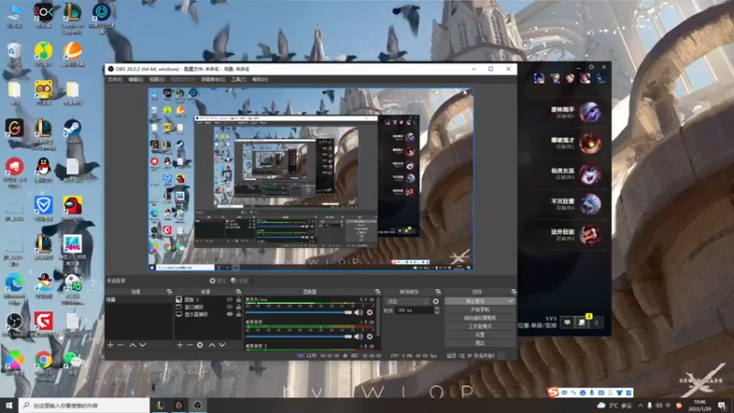Adjust transition duration stepper arrows

(437, 310)
